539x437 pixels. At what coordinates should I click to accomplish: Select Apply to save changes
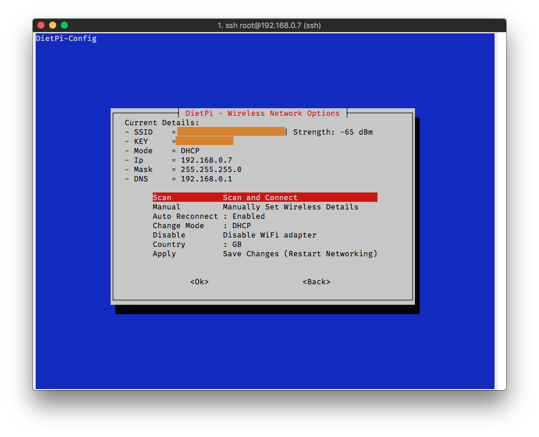point(265,254)
